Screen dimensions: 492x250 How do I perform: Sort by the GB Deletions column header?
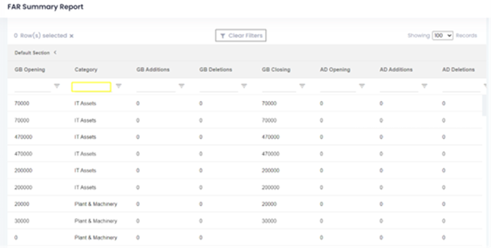[x=216, y=70]
